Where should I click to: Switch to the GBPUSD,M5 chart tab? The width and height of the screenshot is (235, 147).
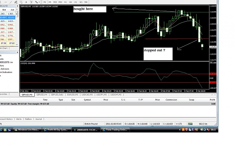coord(27,95)
